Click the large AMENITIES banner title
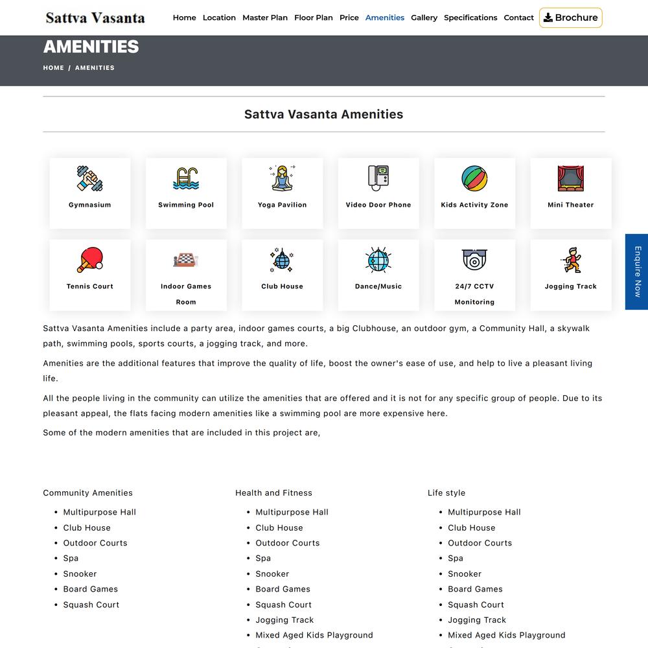 [x=91, y=47]
